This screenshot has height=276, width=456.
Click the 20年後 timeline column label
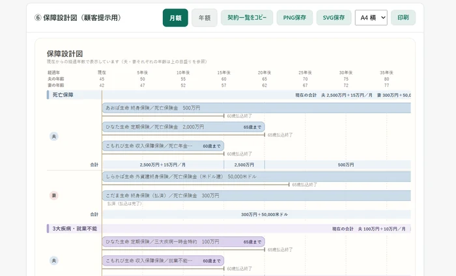pos(264,73)
